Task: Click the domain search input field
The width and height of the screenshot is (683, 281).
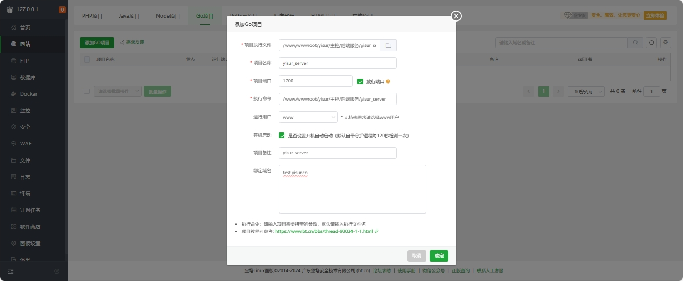Action: (561, 43)
